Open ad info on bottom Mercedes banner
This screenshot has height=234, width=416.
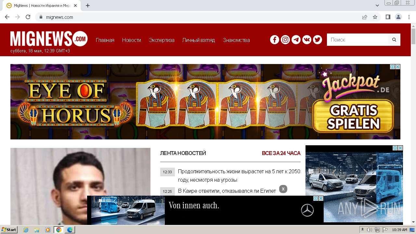[316, 198]
